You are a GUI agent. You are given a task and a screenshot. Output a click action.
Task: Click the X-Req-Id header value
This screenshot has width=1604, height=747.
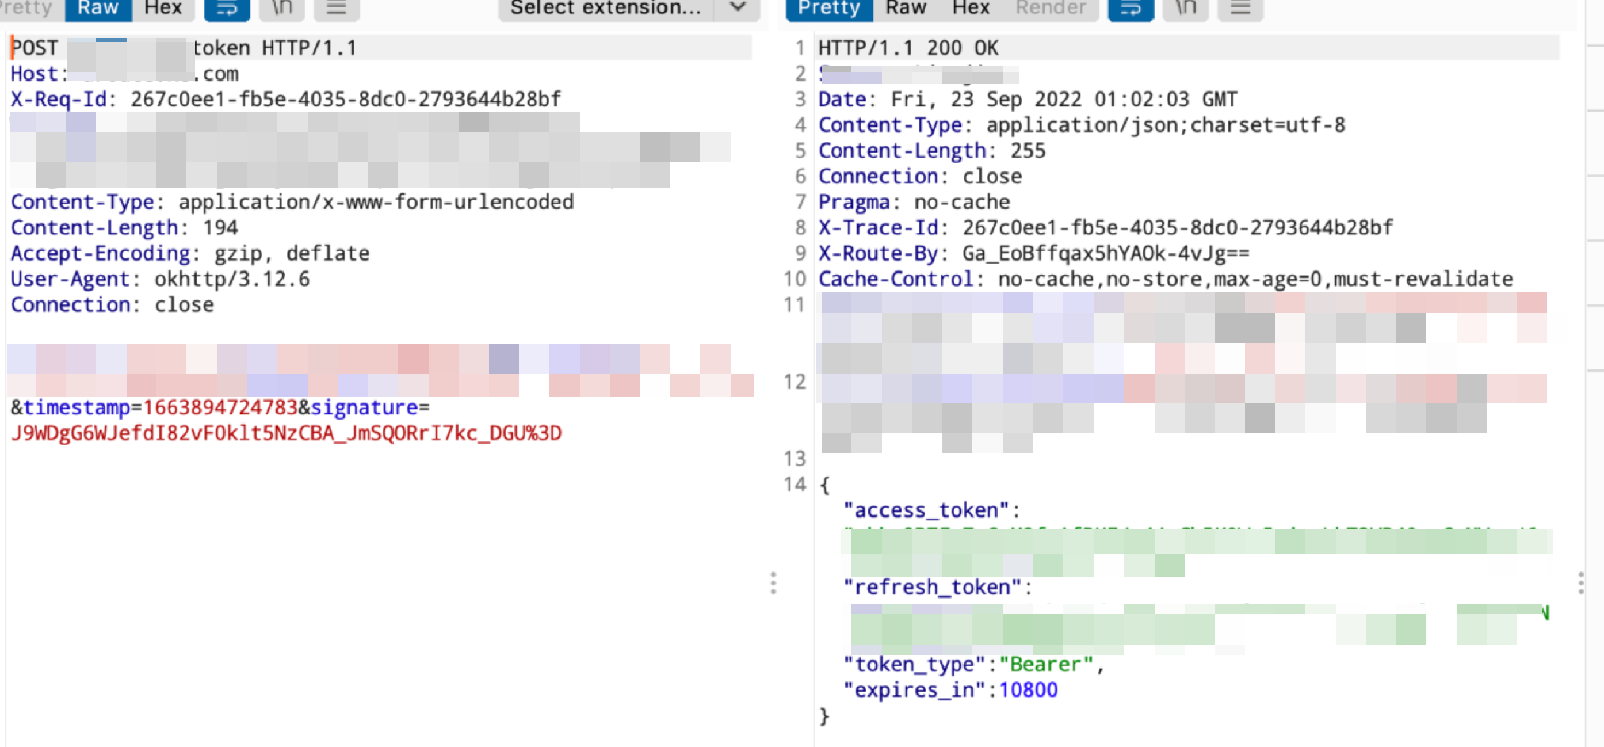tap(346, 99)
